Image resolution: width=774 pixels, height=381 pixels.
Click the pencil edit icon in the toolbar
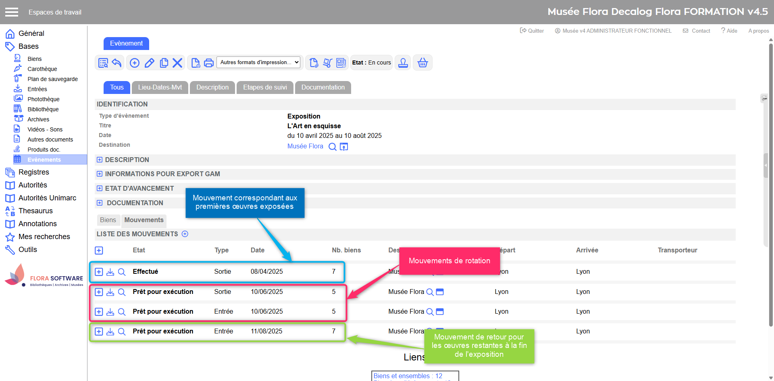coord(149,63)
